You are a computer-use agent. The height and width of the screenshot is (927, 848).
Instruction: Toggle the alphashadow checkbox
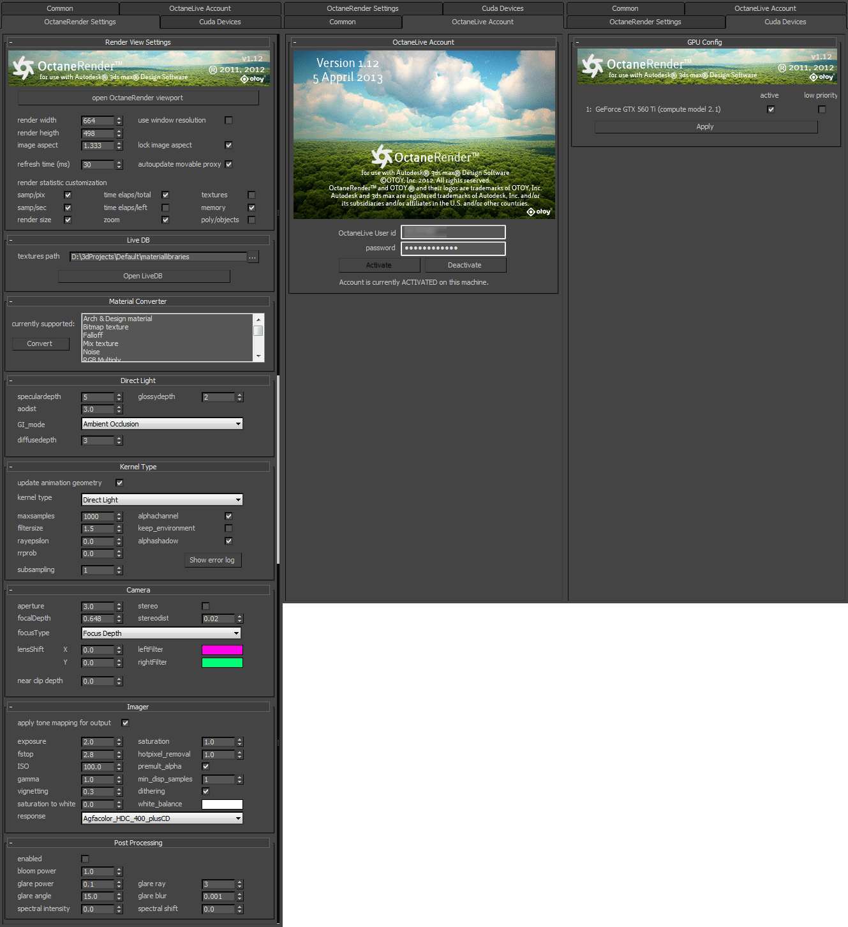[228, 541]
